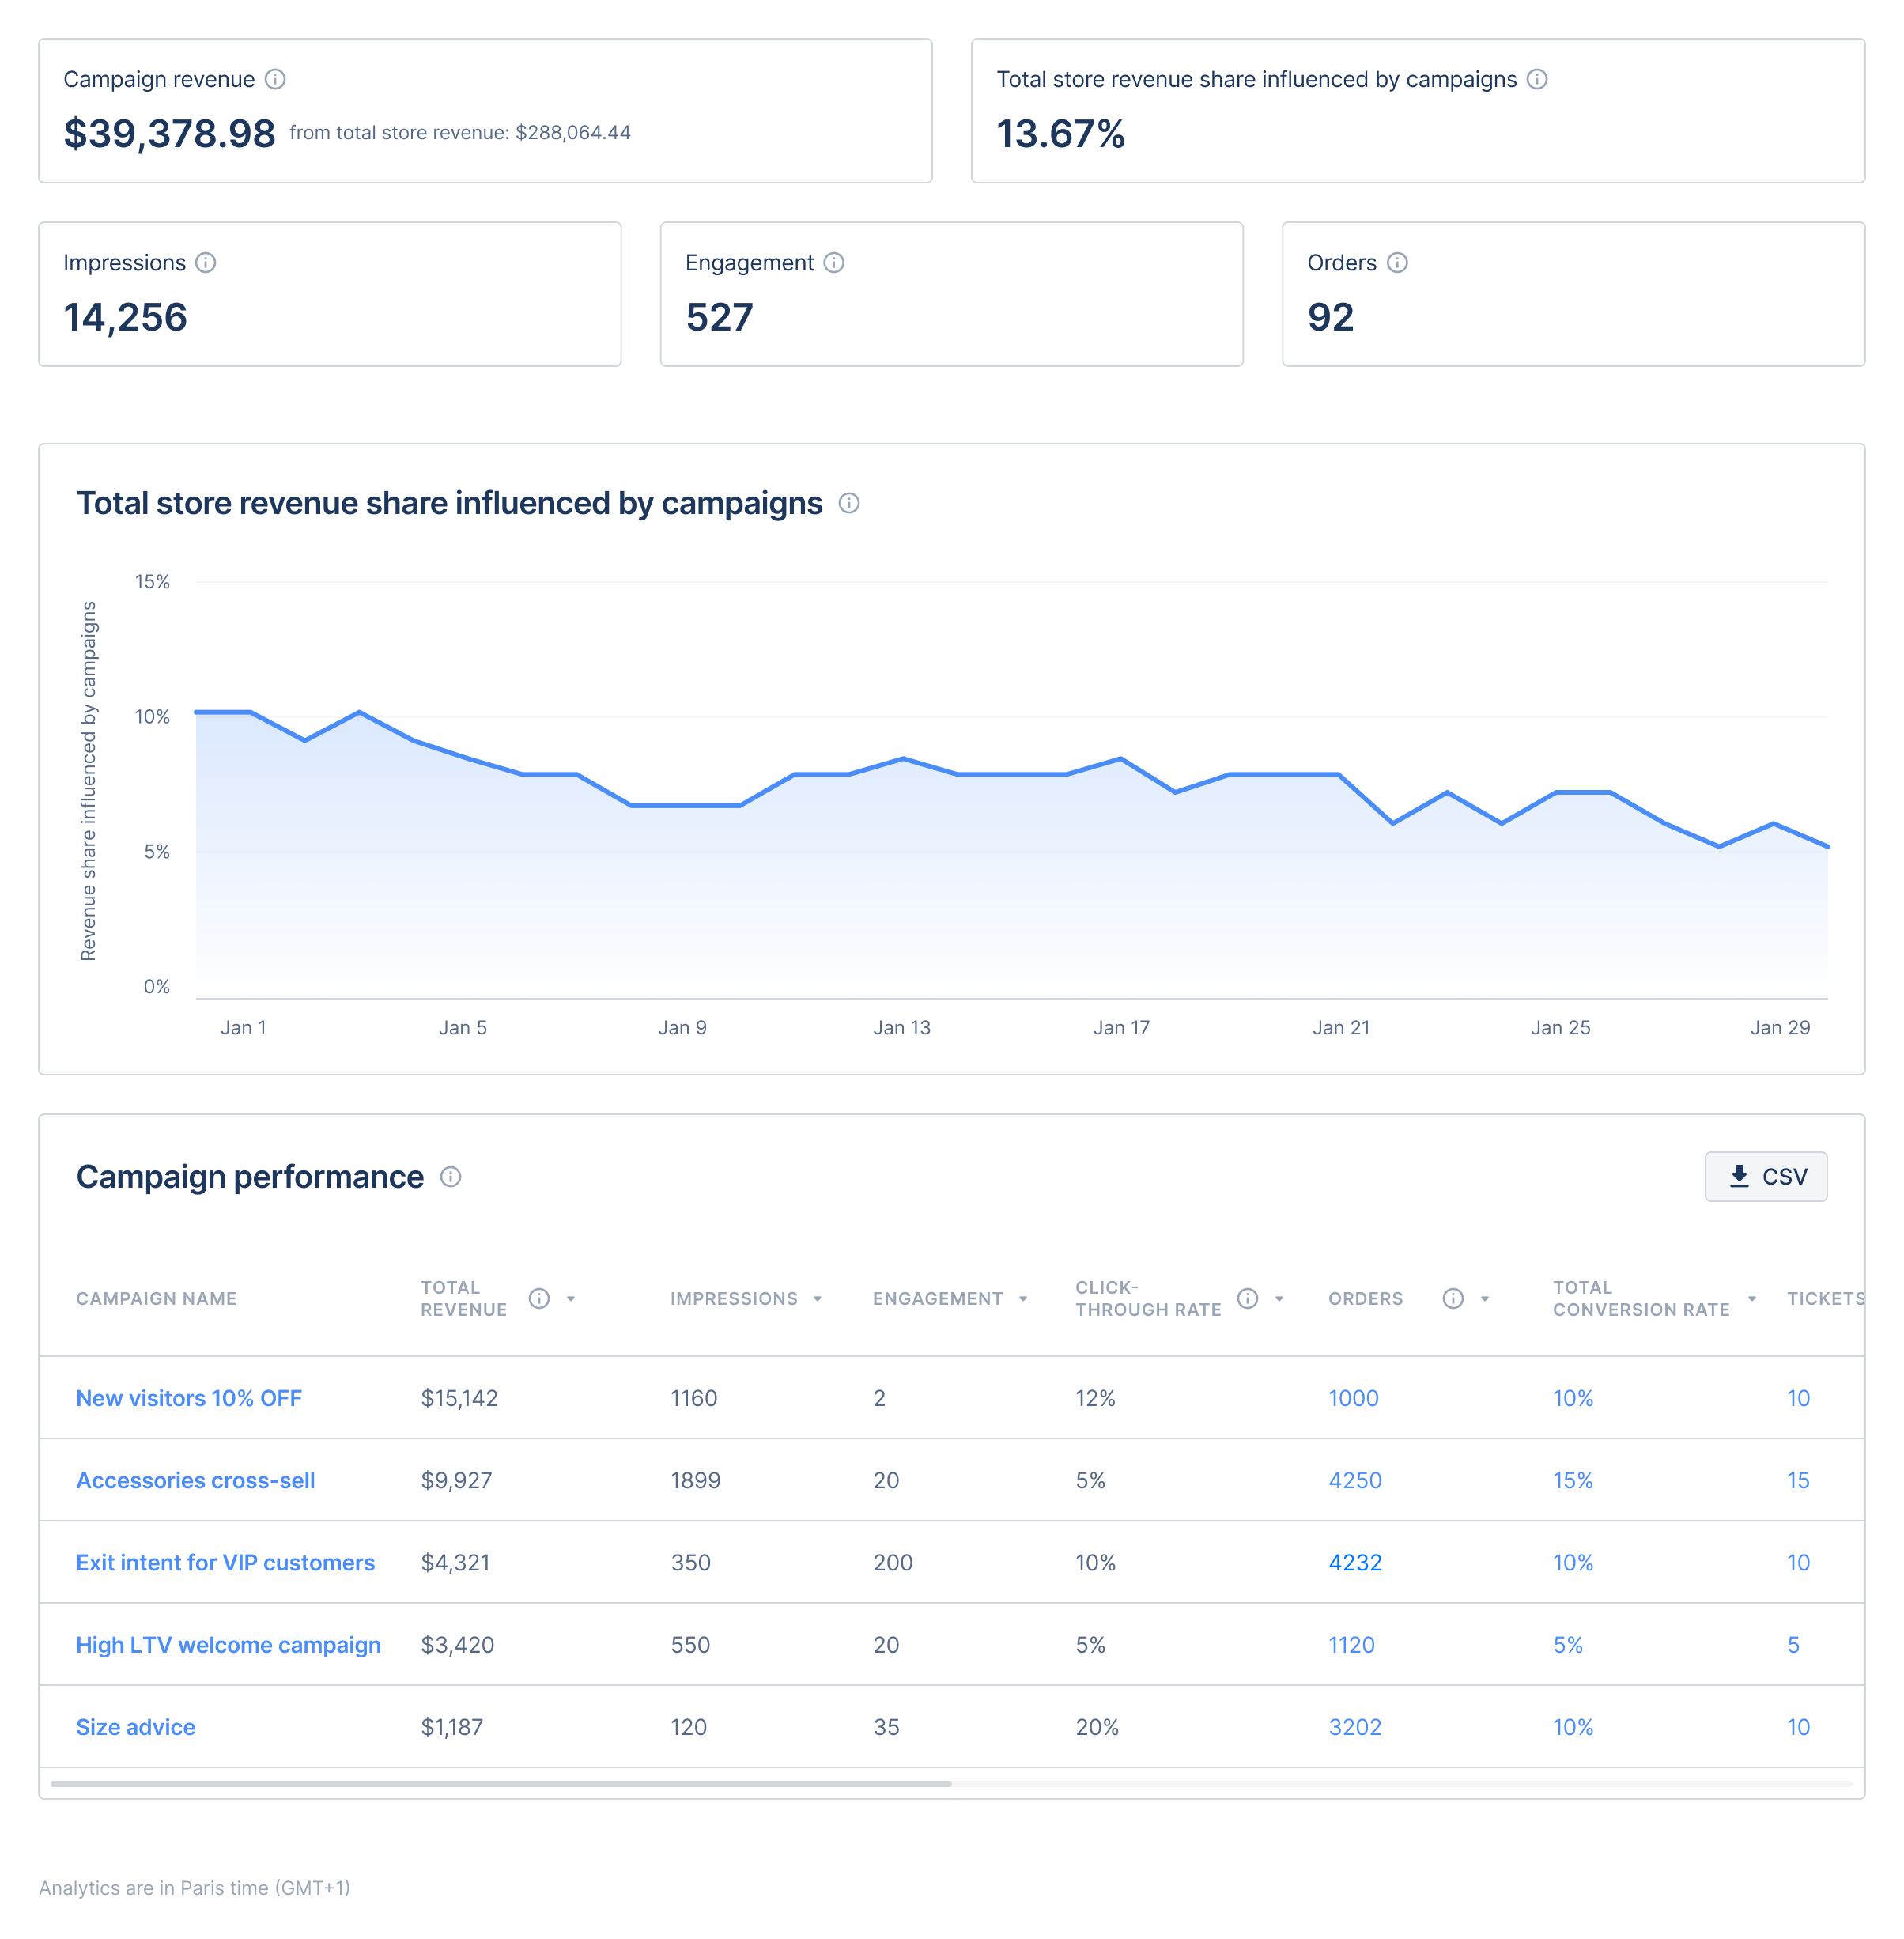Image resolution: width=1904 pixels, height=1939 pixels.
Task: Click orders value 1120 for High LTV
Action: tap(1351, 1644)
